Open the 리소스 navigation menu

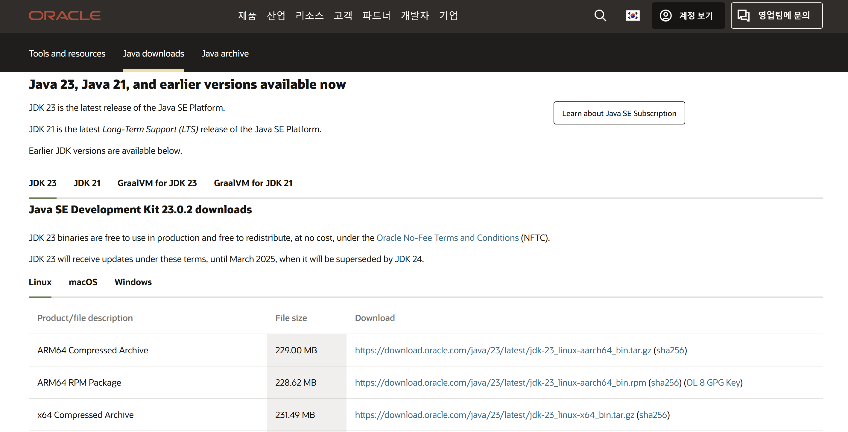click(309, 16)
